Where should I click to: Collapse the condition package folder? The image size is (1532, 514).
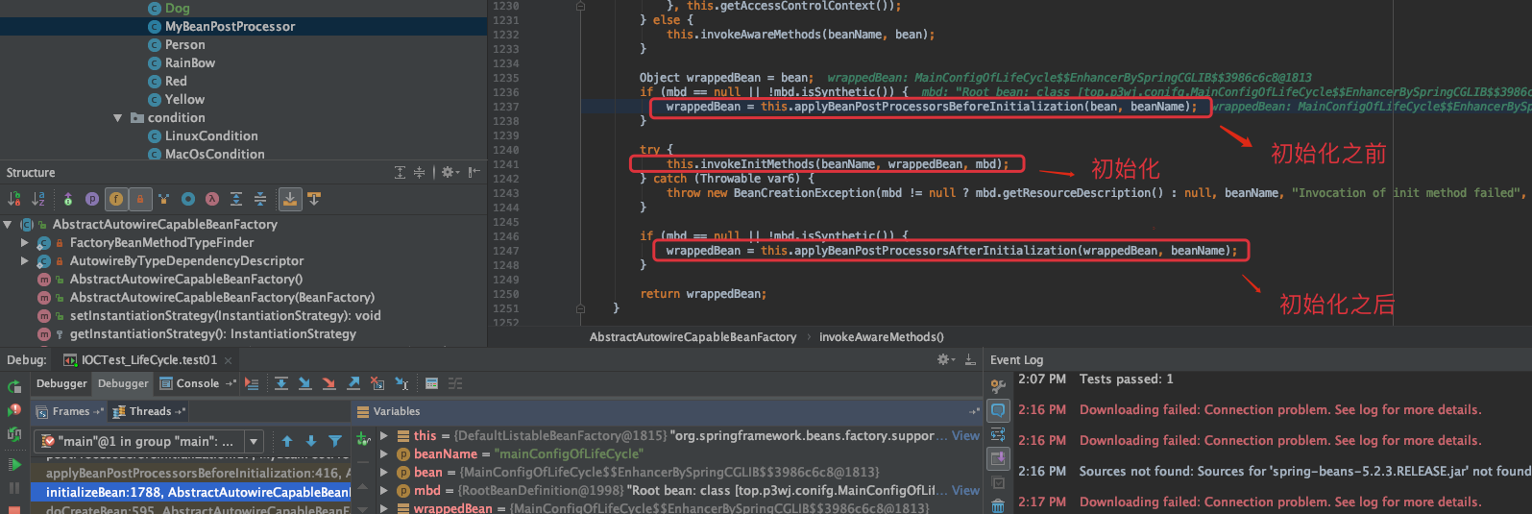tap(117, 118)
